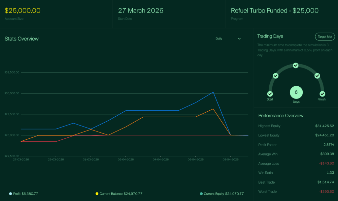Click the circular 6 Days counter
This screenshot has width=338, height=201.
pos(296,92)
